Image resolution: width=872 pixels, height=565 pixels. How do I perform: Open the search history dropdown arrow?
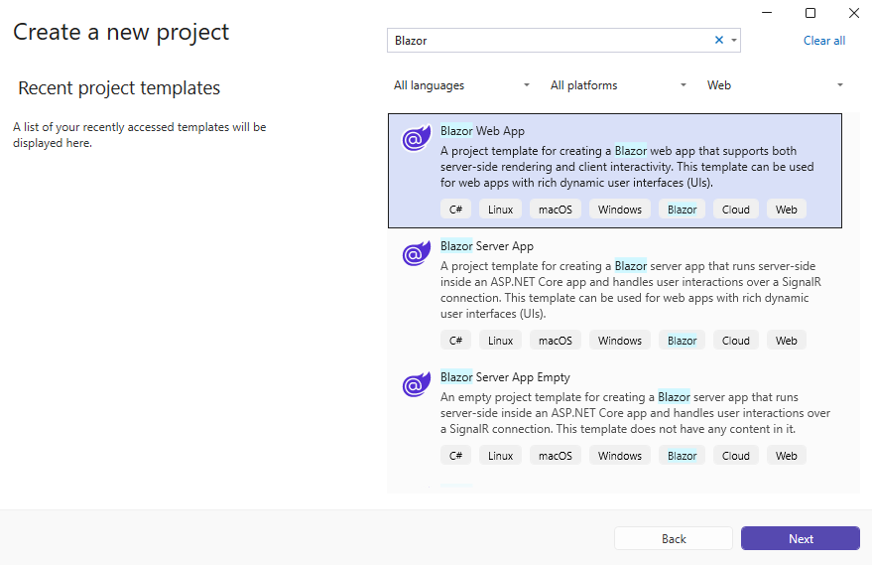click(x=733, y=40)
